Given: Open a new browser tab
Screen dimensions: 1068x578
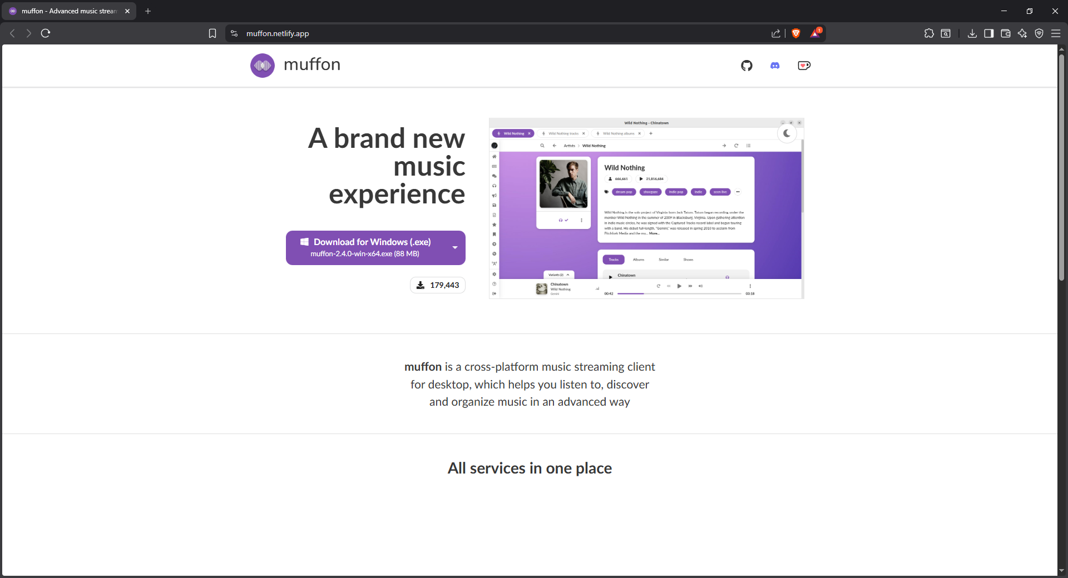Looking at the screenshot, I should pyautogui.click(x=148, y=11).
